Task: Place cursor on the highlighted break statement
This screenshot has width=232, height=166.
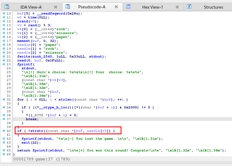Action: click(x=32, y=119)
